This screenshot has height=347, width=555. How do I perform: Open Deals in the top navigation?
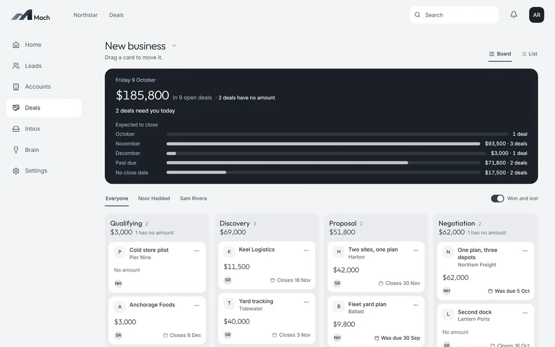coord(116,15)
